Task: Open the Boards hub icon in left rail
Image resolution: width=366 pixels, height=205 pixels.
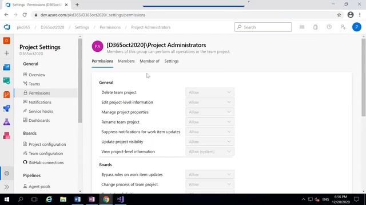Action: (x=6, y=81)
